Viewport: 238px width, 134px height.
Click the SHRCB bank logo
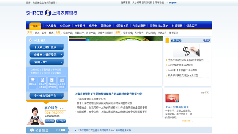[51, 13]
